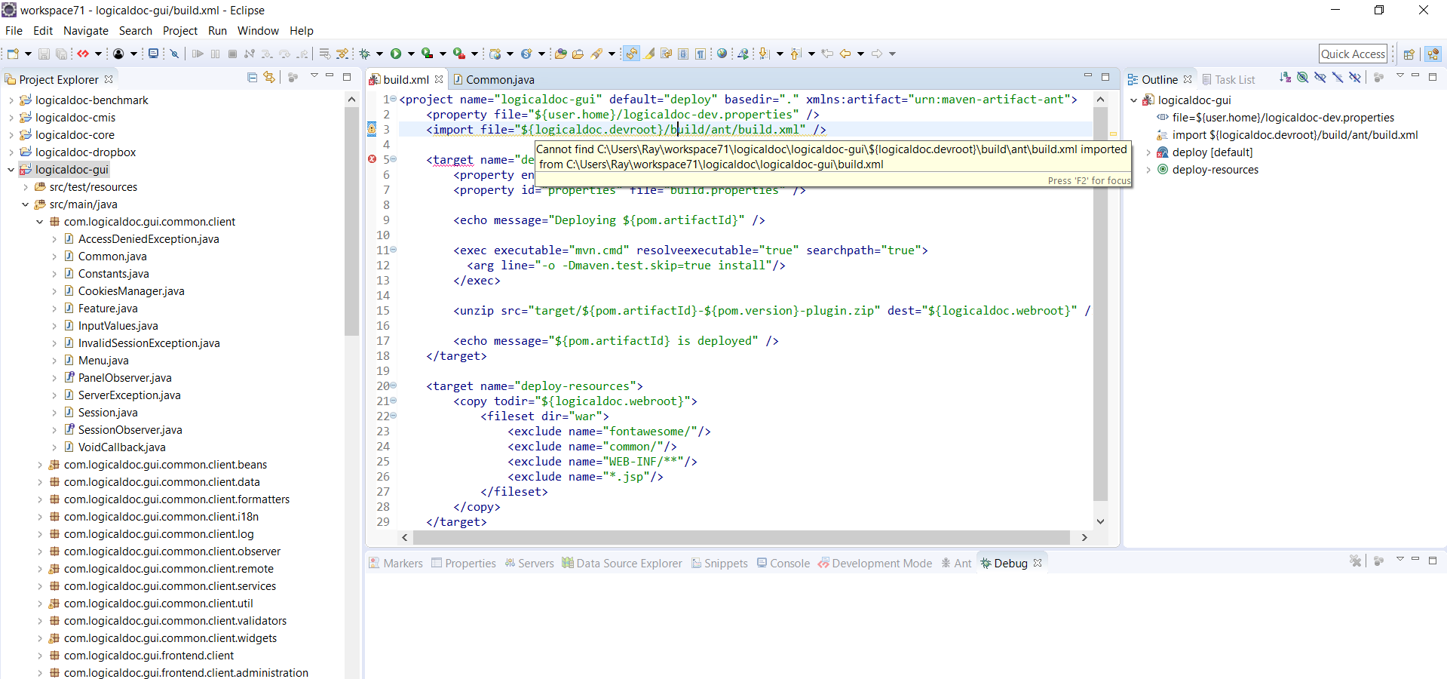Open the Debug button dropdown arrow

tap(379, 54)
